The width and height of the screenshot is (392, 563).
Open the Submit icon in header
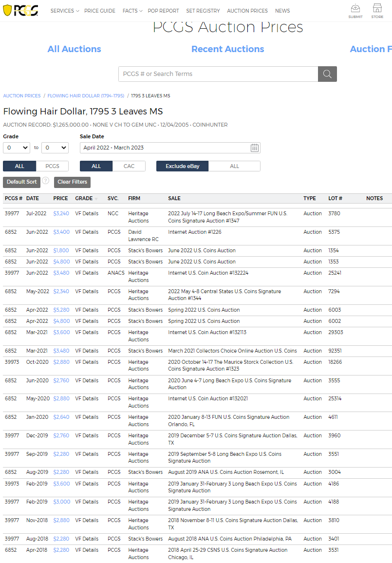click(x=355, y=11)
